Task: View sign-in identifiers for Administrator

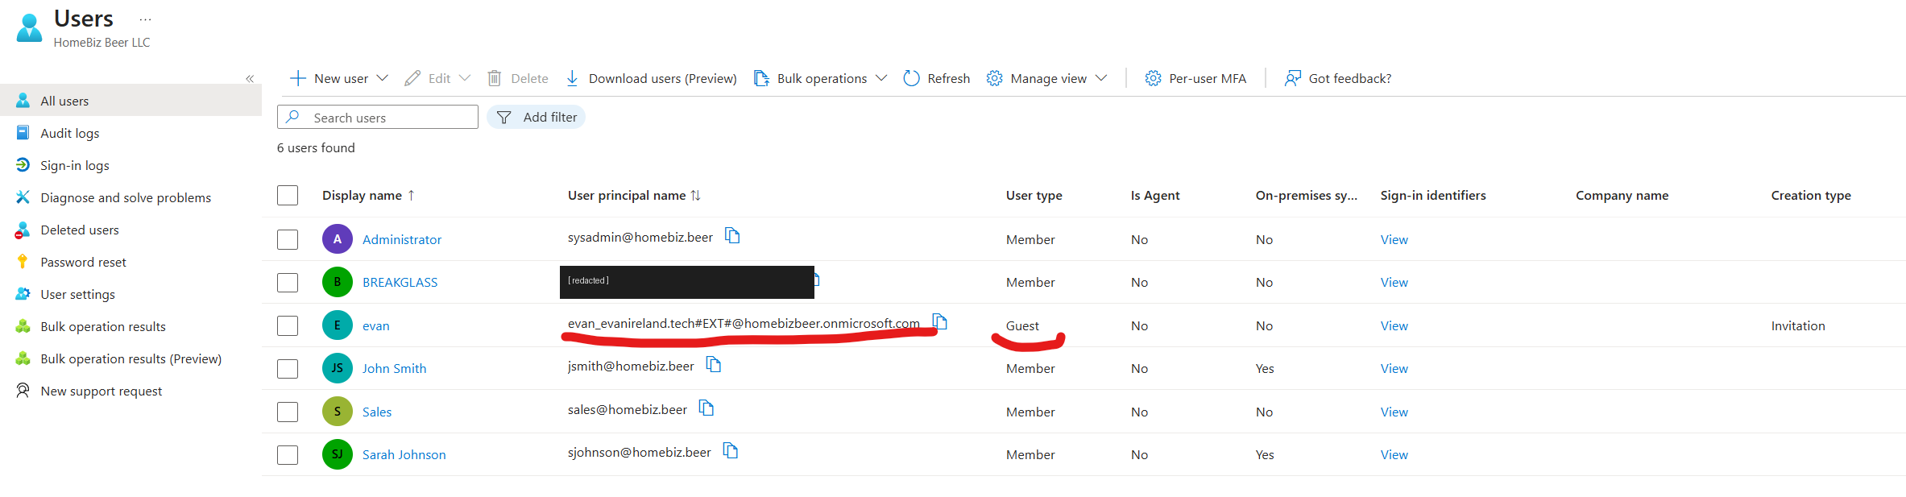Action: click(1394, 239)
